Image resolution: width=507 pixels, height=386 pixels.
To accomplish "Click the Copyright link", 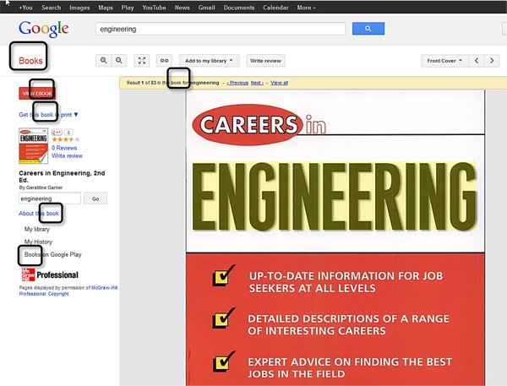I will pos(58,294).
